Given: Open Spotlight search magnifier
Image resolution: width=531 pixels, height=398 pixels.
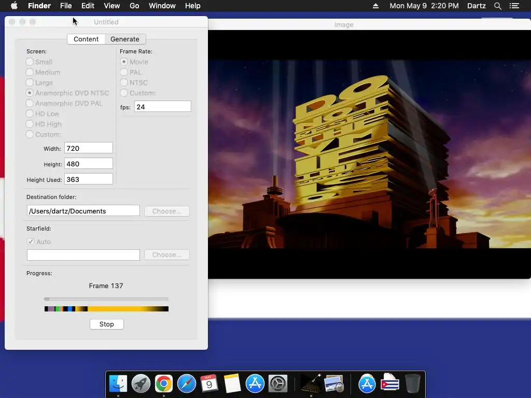Looking at the screenshot, I should [497, 6].
